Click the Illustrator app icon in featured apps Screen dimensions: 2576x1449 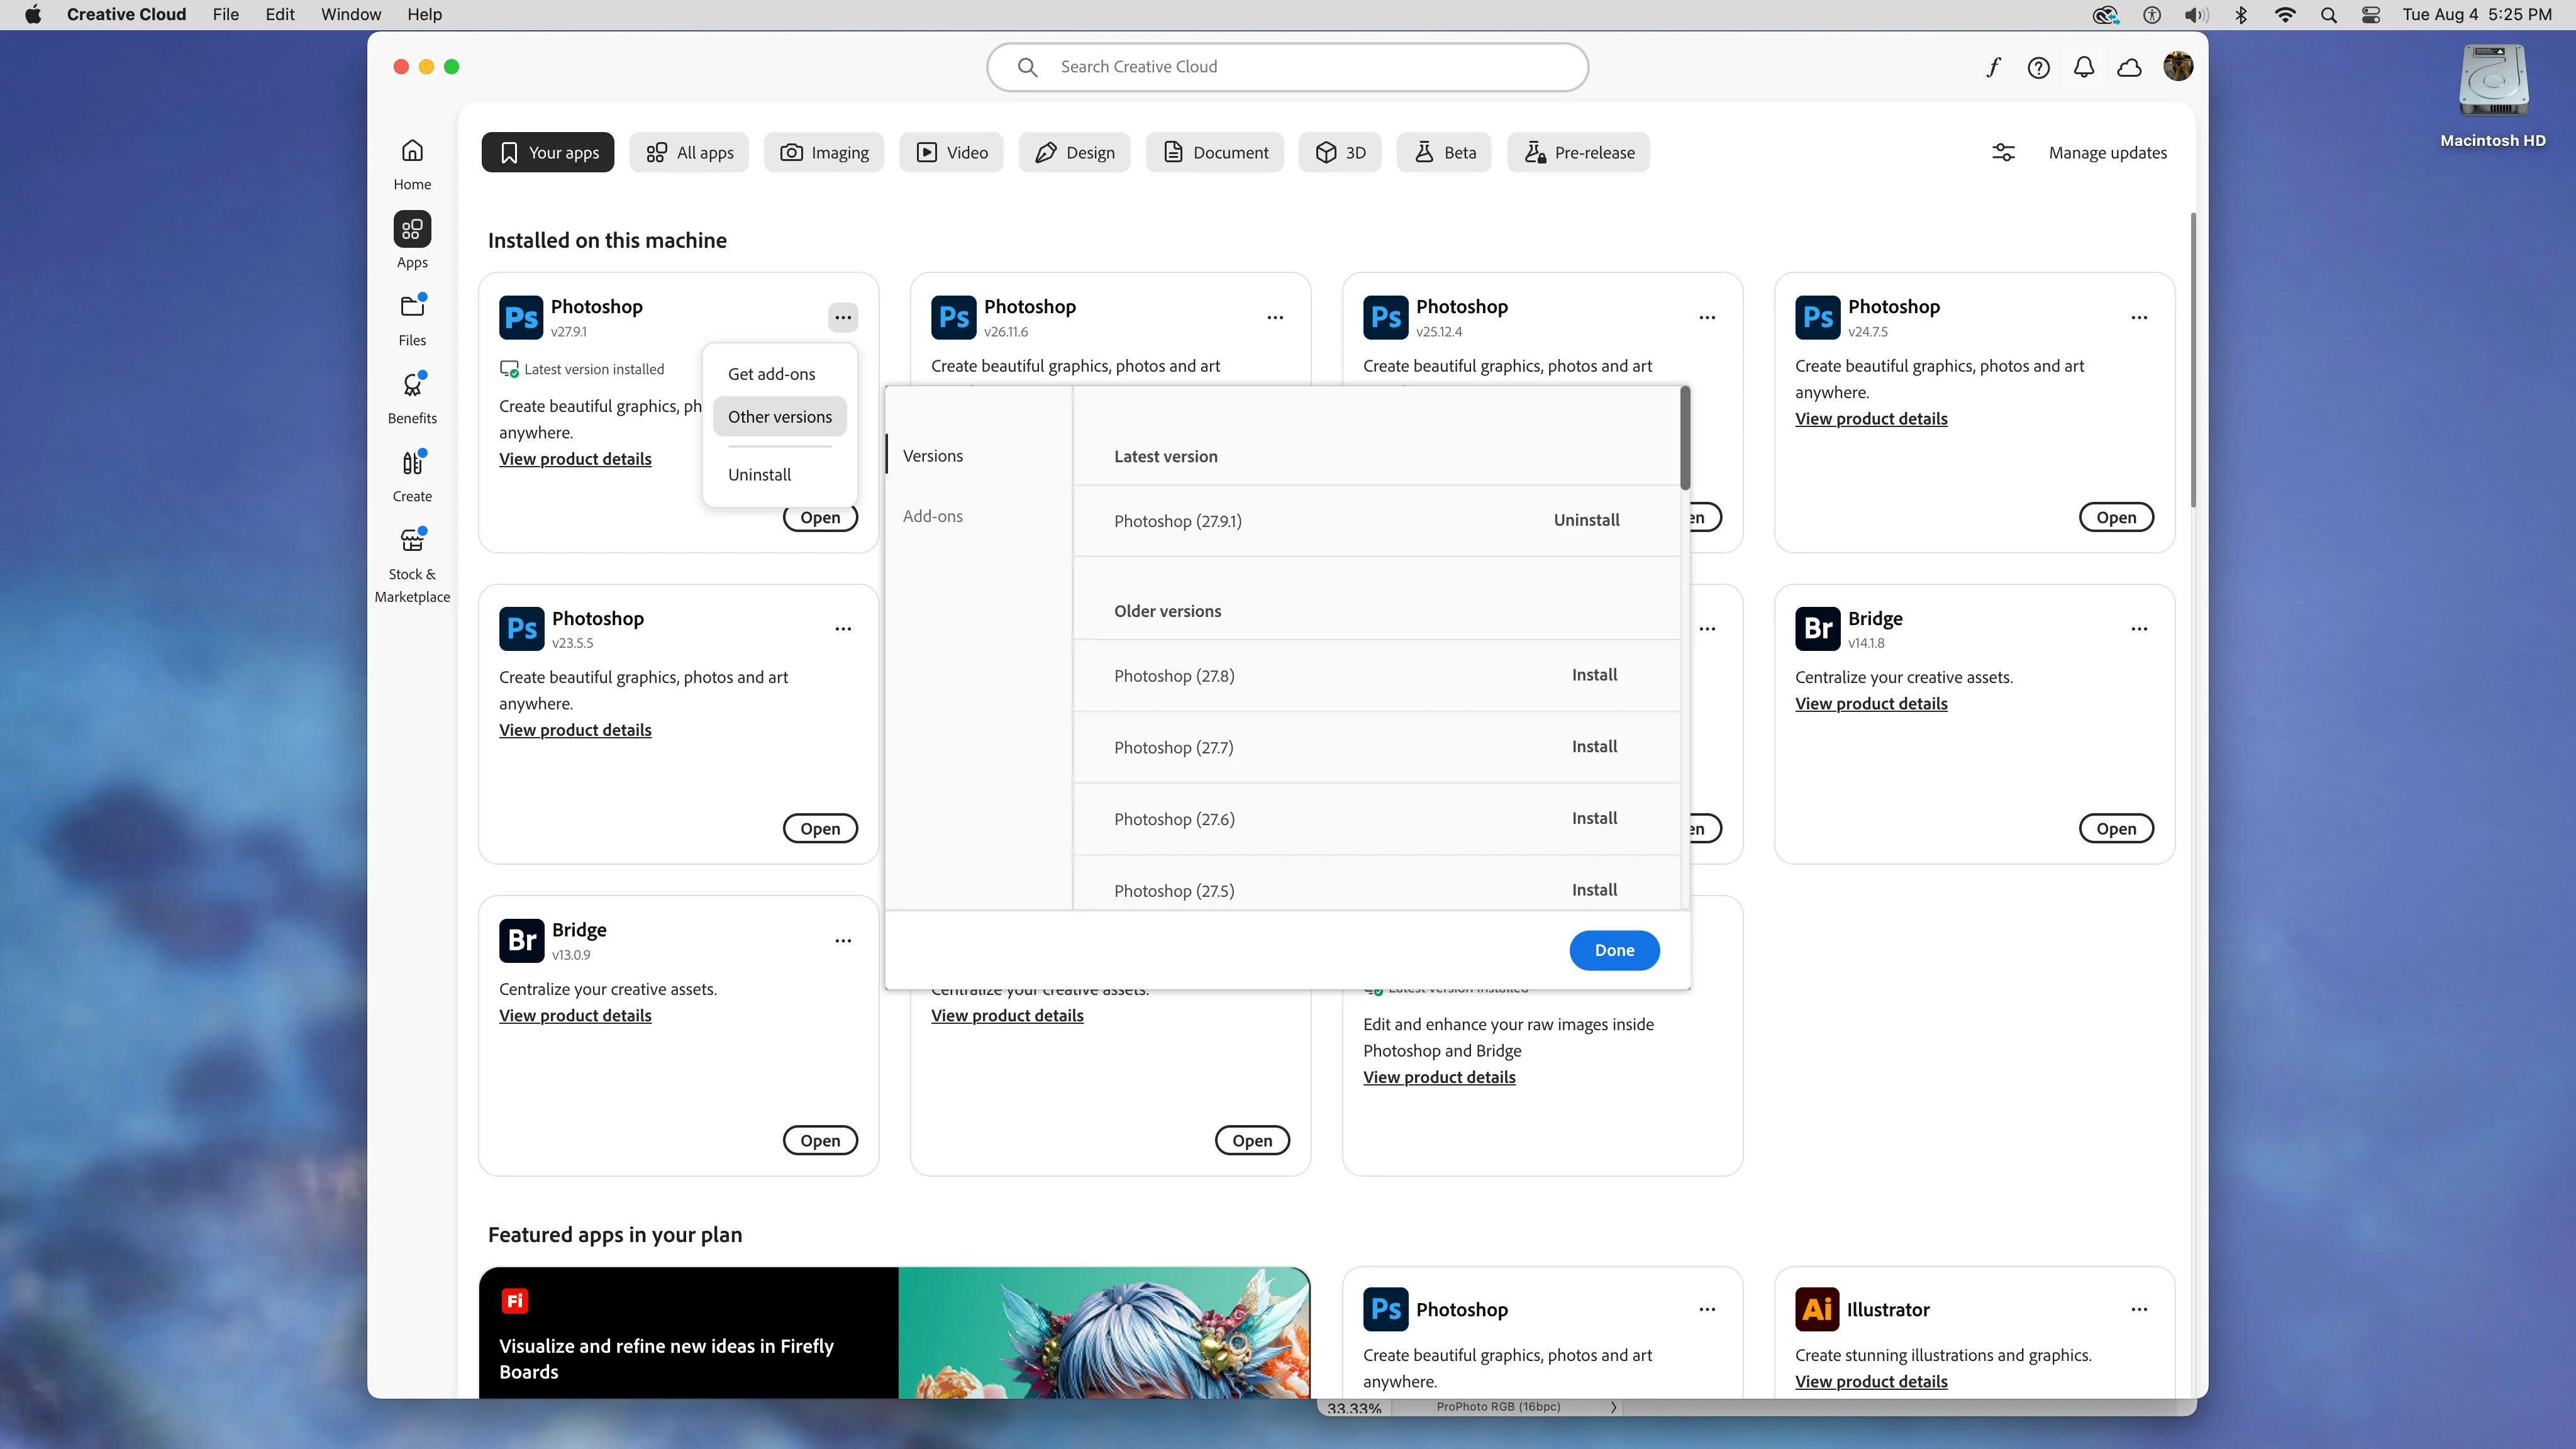(x=1817, y=1309)
